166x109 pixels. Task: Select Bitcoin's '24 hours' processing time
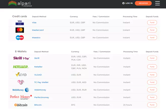click(x=128, y=105)
